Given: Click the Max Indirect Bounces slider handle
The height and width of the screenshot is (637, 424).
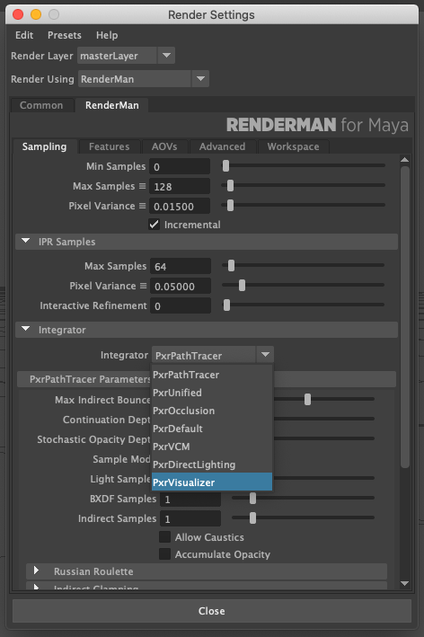Looking at the screenshot, I should pyautogui.click(x=307, y=400).
